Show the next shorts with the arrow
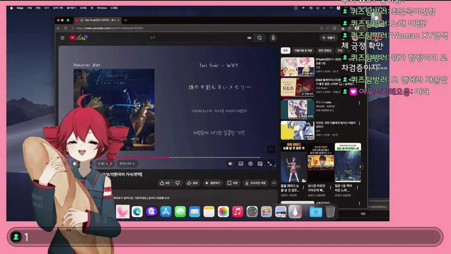Image resolution: width=451 pixels, height=254 pixels. 360,167
